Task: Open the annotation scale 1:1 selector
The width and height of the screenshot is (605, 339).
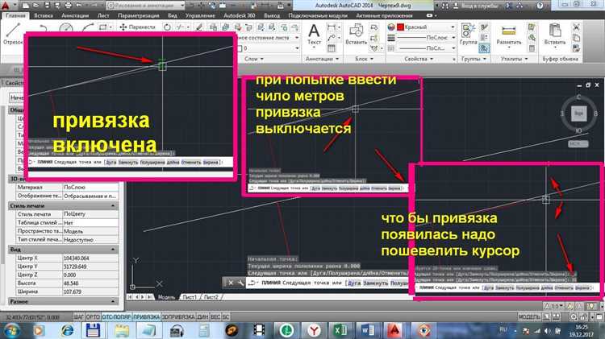Action: tap(553, 306)
